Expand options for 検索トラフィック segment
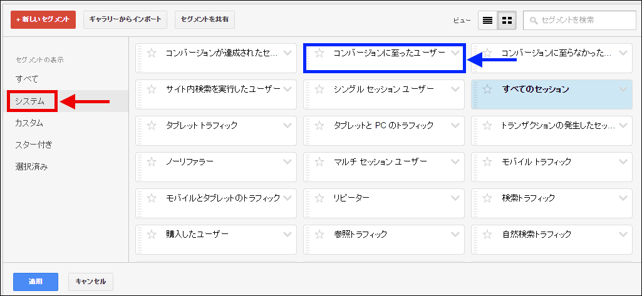The height and width of the screenshot is (296, 642). pyautogui.click(x=623, y=198)
